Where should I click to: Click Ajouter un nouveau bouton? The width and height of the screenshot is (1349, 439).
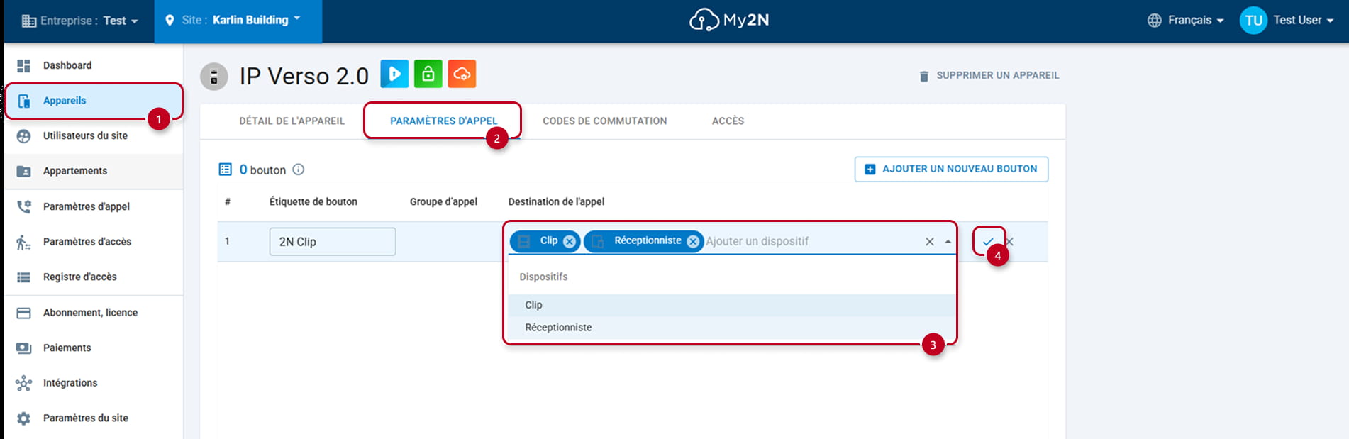point(951,169)
